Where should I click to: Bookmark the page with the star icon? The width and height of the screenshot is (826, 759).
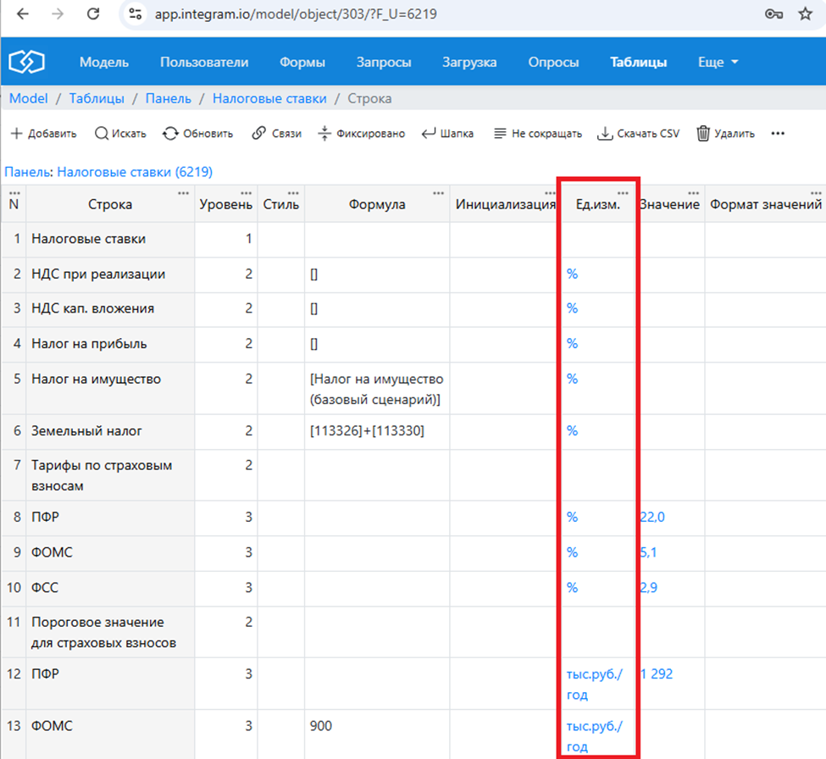(805, 14)
